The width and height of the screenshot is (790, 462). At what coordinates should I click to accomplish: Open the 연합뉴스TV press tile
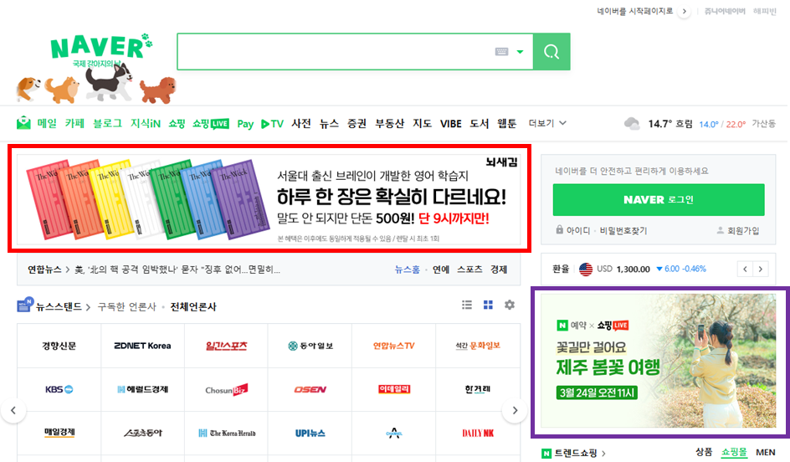point(393,346)
